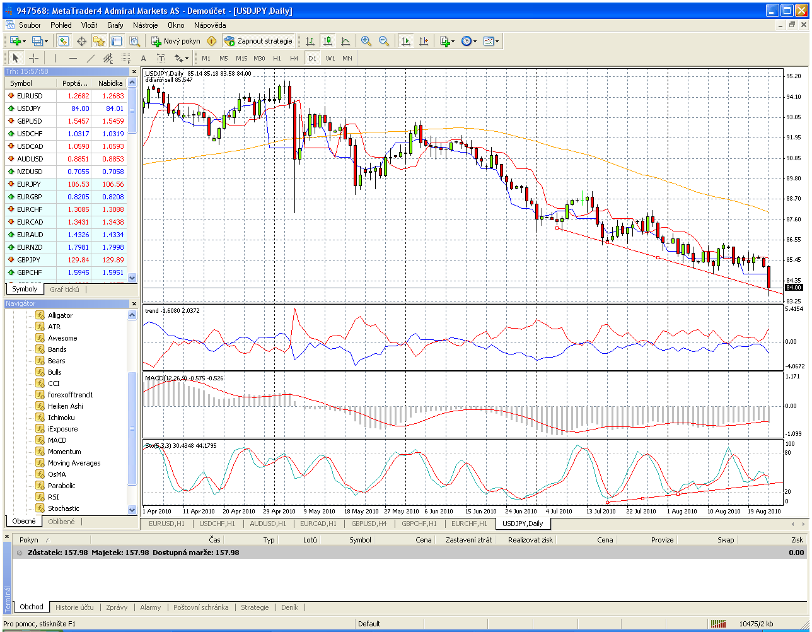Click the Nový pokyn button

tap(176, 41)
